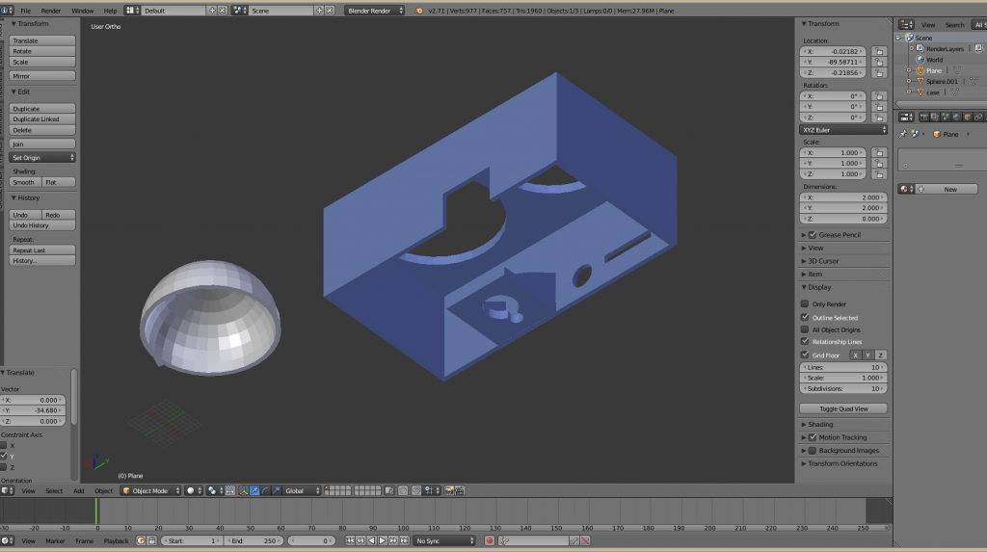Toggle the Grid Floor checkbox
987x552 pixels.
[x=805, y=355]
